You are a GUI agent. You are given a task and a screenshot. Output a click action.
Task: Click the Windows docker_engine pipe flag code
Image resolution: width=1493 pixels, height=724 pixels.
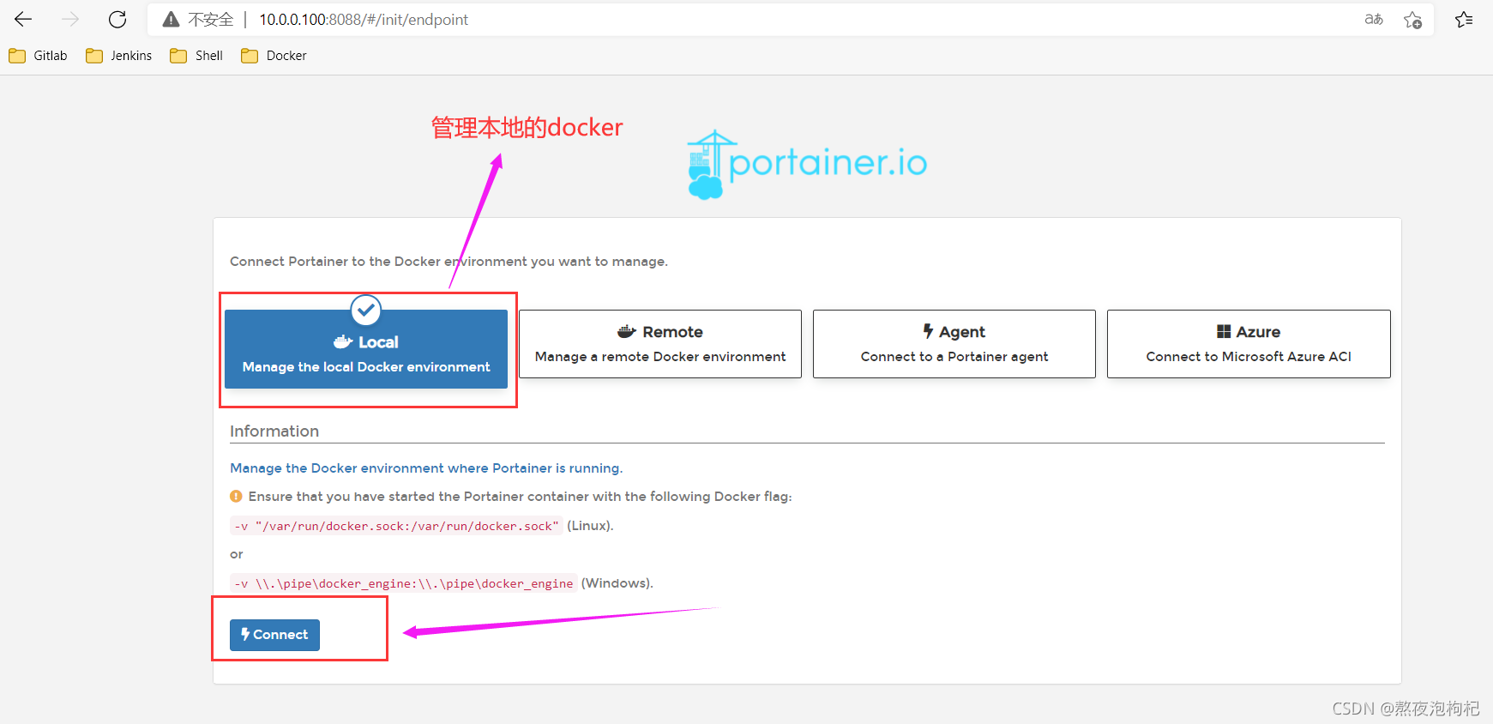pos(404,583)
